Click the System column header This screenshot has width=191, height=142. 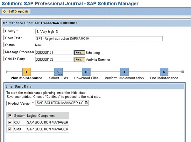[x=20, y=116]
